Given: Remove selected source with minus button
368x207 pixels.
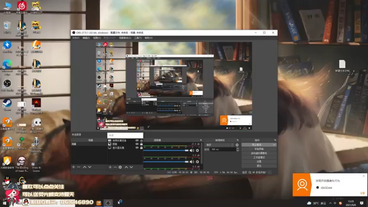Looking at the screenshot, I should tap(115, 167).
